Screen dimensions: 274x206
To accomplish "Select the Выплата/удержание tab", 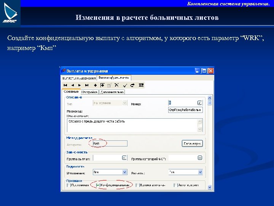I will click(x=114, y=77).
